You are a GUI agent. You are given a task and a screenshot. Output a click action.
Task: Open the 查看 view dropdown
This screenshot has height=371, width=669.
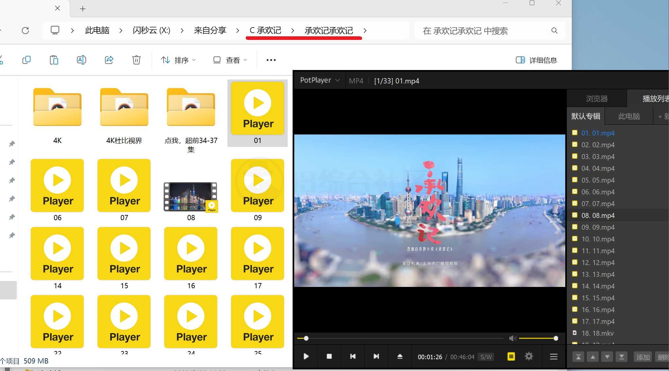click(230, 60)
